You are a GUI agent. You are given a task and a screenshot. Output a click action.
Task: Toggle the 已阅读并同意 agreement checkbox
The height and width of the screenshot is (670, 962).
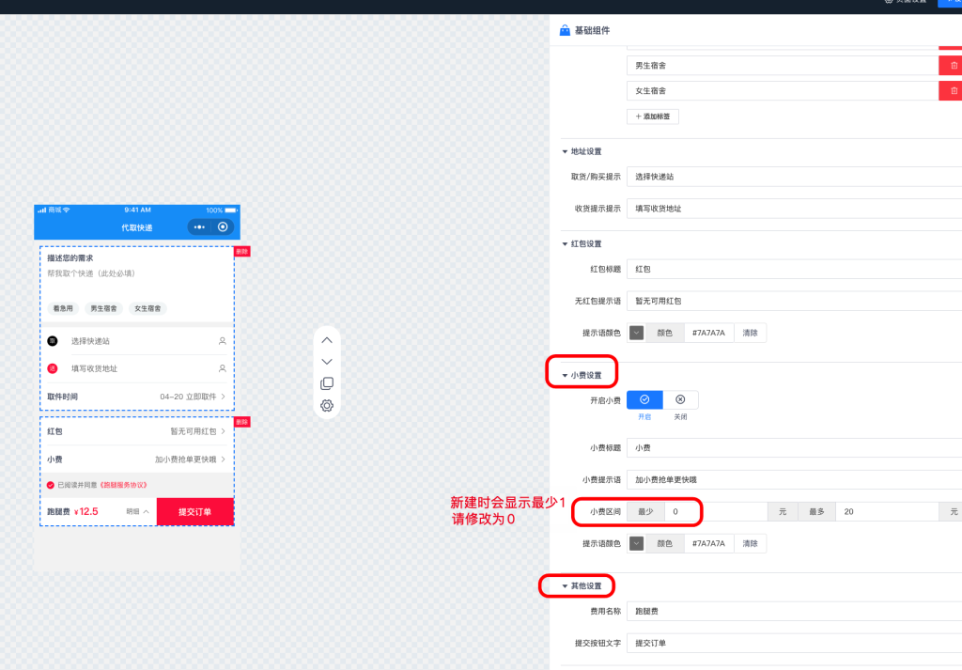tap(51, 485)
